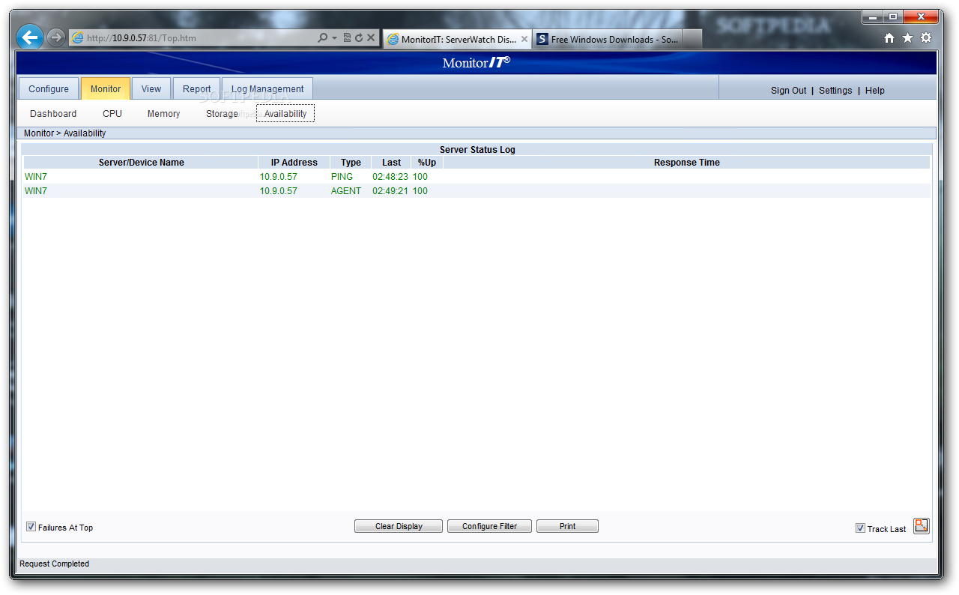Click the Server Status Log title

(x=477, y=150)
